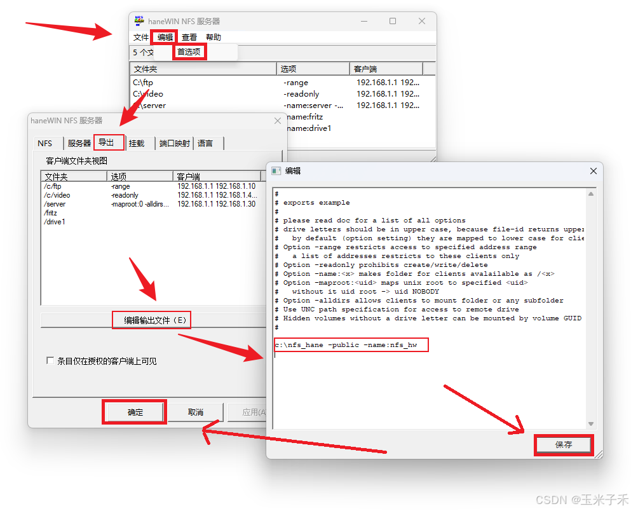Switch to the 服务器 tab
Image resolution: width=631 pixels, height=511 pixels.
click(79, 144)
